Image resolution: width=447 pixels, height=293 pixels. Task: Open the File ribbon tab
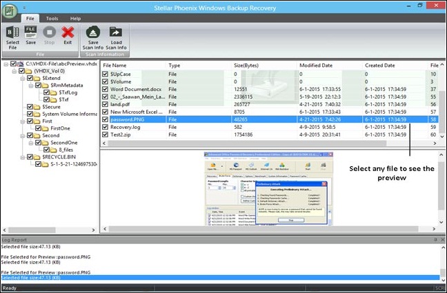coord(30,18)
